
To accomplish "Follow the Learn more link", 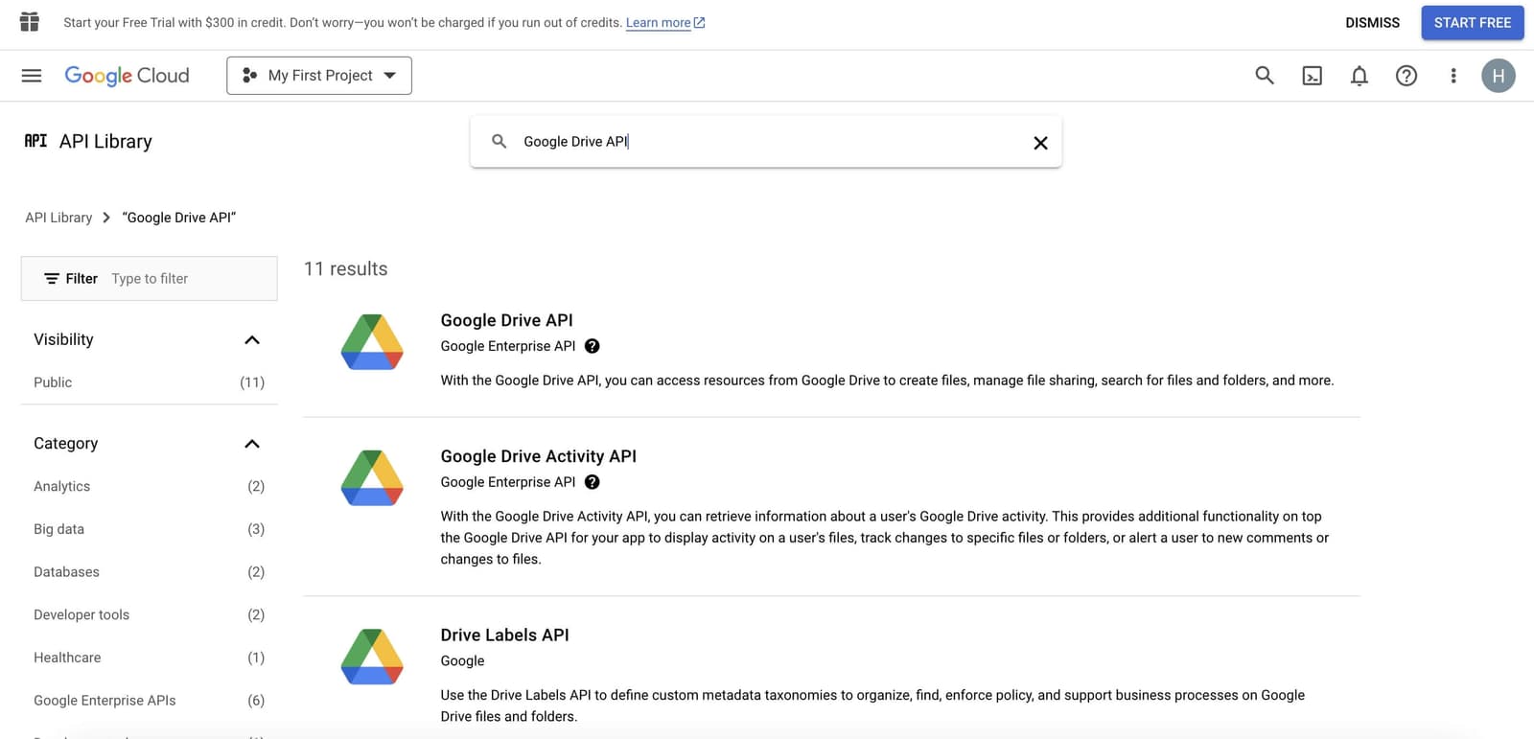I will 665,23.
